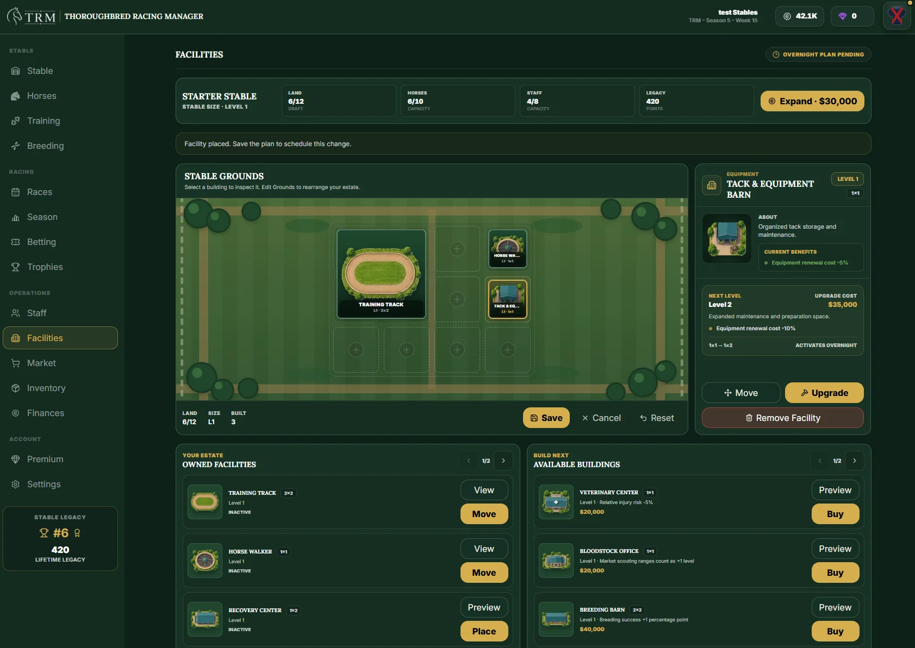The height and width of the screenshot is (648, 915).
Task: Open Horses via horse head icon
Action: tap(16, 96)
